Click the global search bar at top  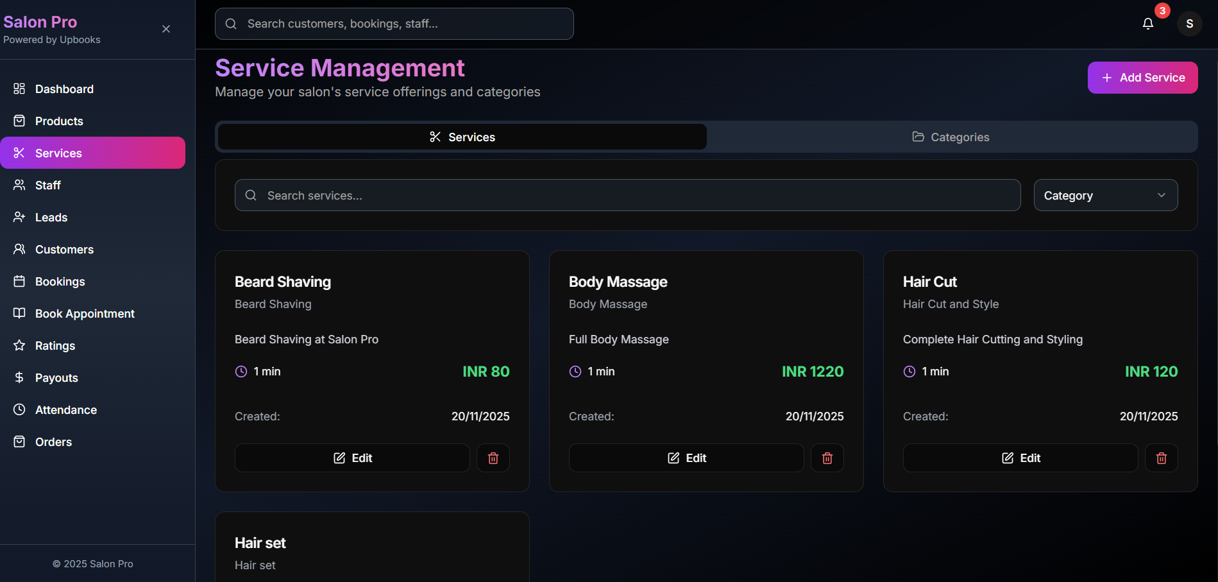point(394,23)
